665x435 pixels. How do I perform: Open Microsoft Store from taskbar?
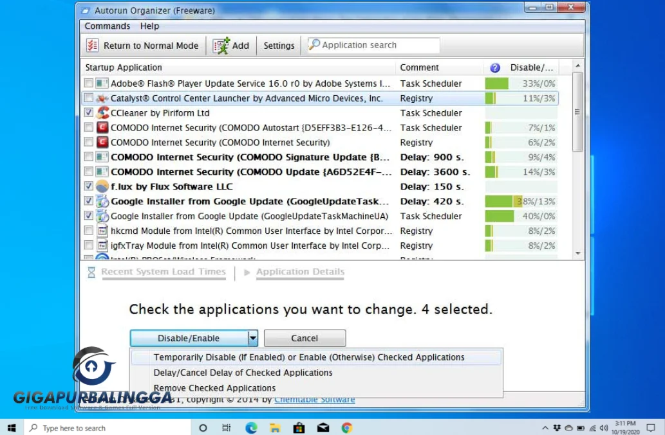[299, 428]
